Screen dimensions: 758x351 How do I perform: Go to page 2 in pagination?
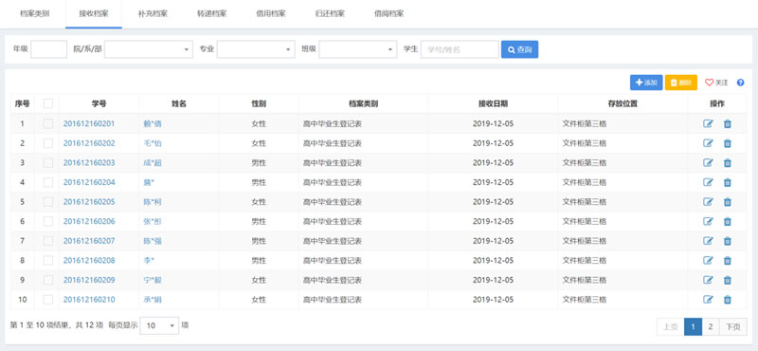(710, 326)
